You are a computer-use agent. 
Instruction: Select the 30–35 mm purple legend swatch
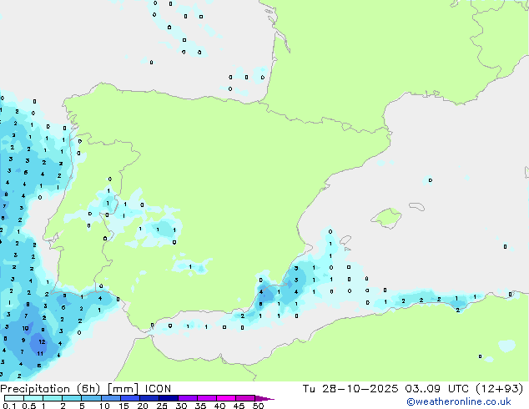(x=187, y=398)
